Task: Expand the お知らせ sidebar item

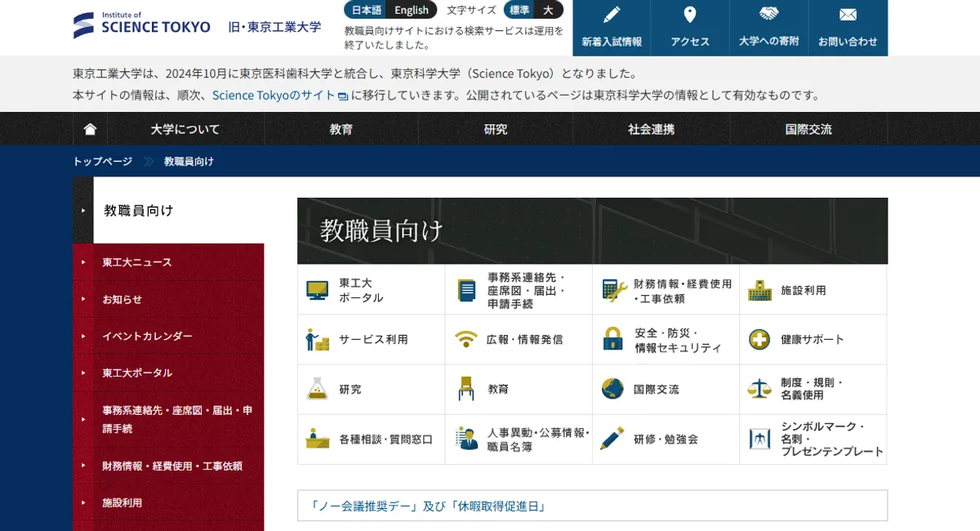Action: (x=83, y=299)
